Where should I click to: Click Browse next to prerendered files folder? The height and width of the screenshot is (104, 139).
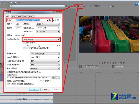click(x=56, y=78)
